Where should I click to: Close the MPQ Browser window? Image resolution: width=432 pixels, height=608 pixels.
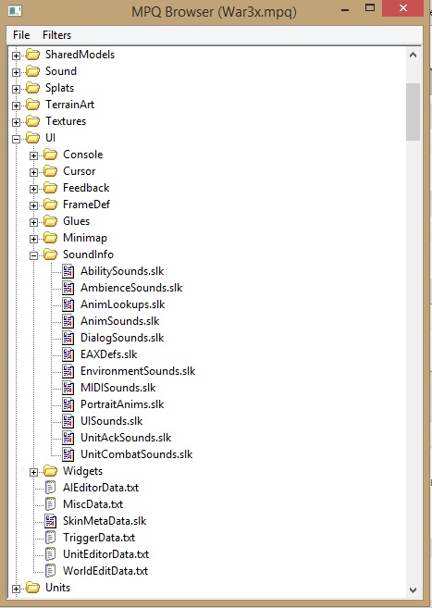[x=403, y=7]
